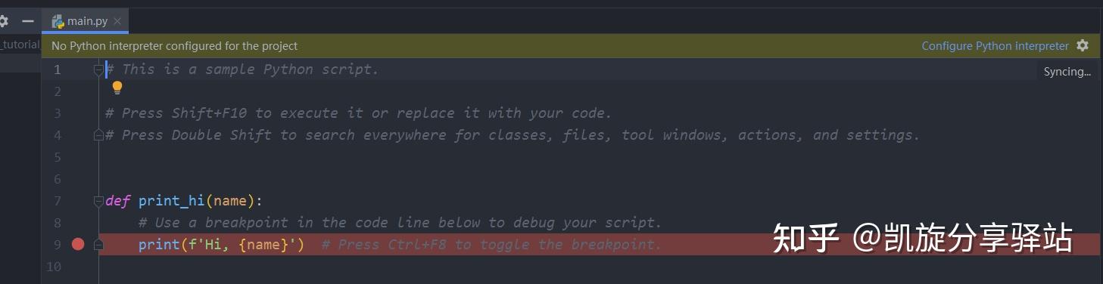Click the project panel gear icon
This screenshot has height=284, width=1103.
(3, 21)
